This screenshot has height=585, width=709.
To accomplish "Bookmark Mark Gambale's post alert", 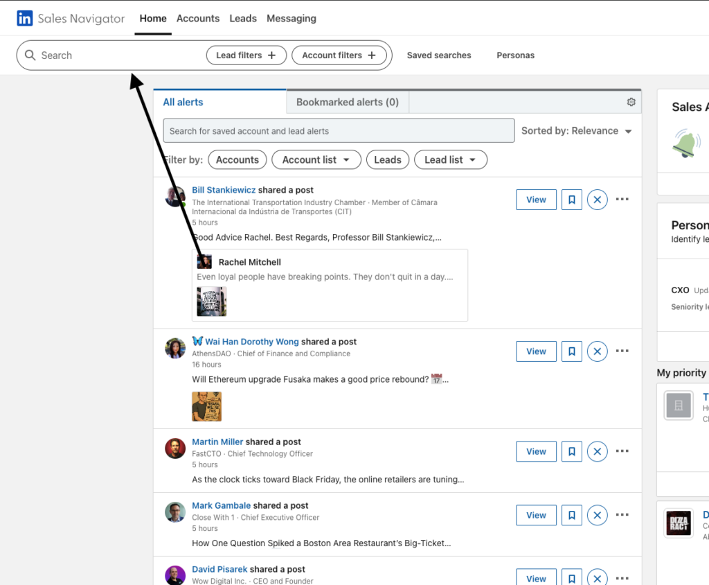I will click(571, 515).
